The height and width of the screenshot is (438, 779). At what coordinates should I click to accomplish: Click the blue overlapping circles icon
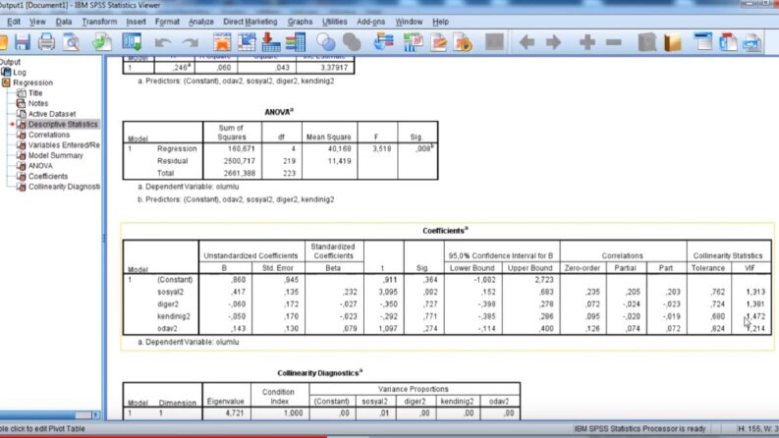(x=326, y=42)
